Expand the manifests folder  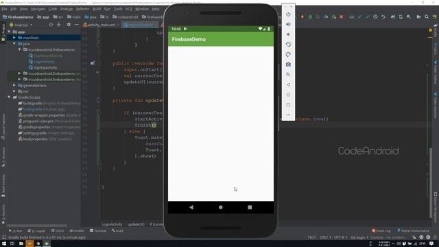14,38
